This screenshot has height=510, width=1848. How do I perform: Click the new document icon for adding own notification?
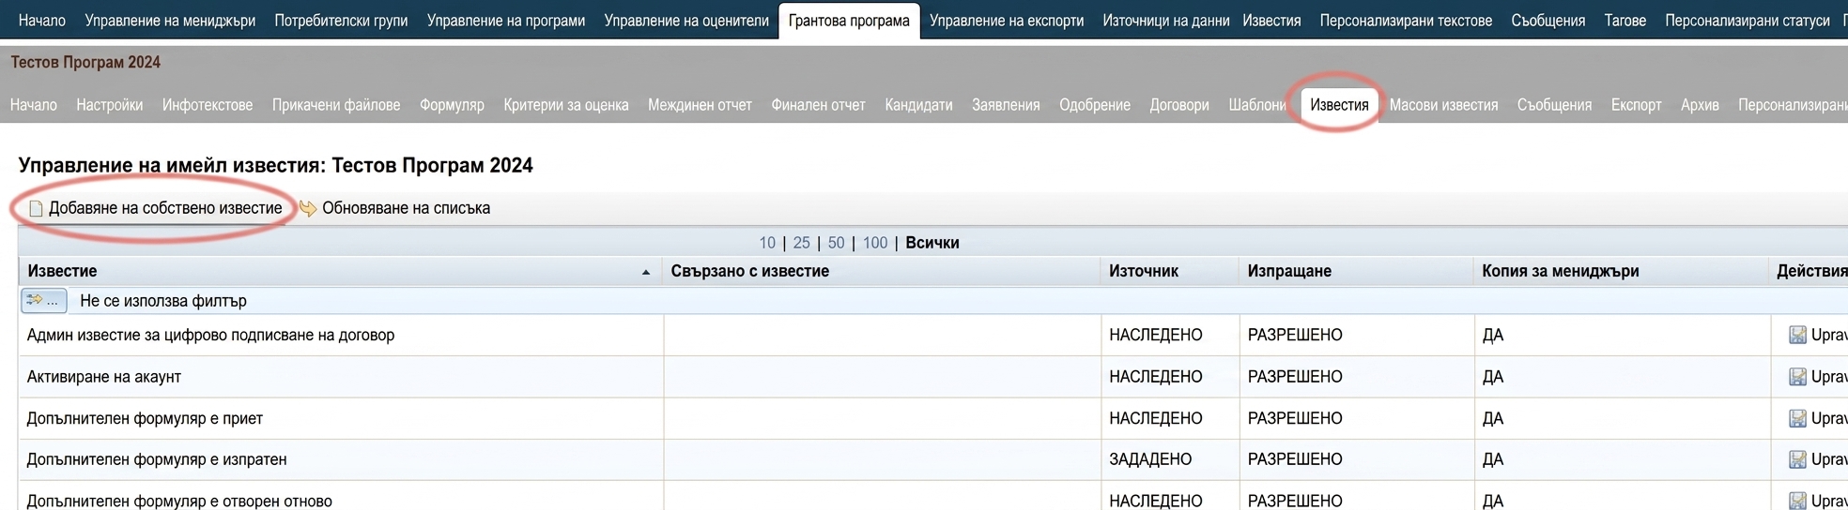(x=36, y=208)
